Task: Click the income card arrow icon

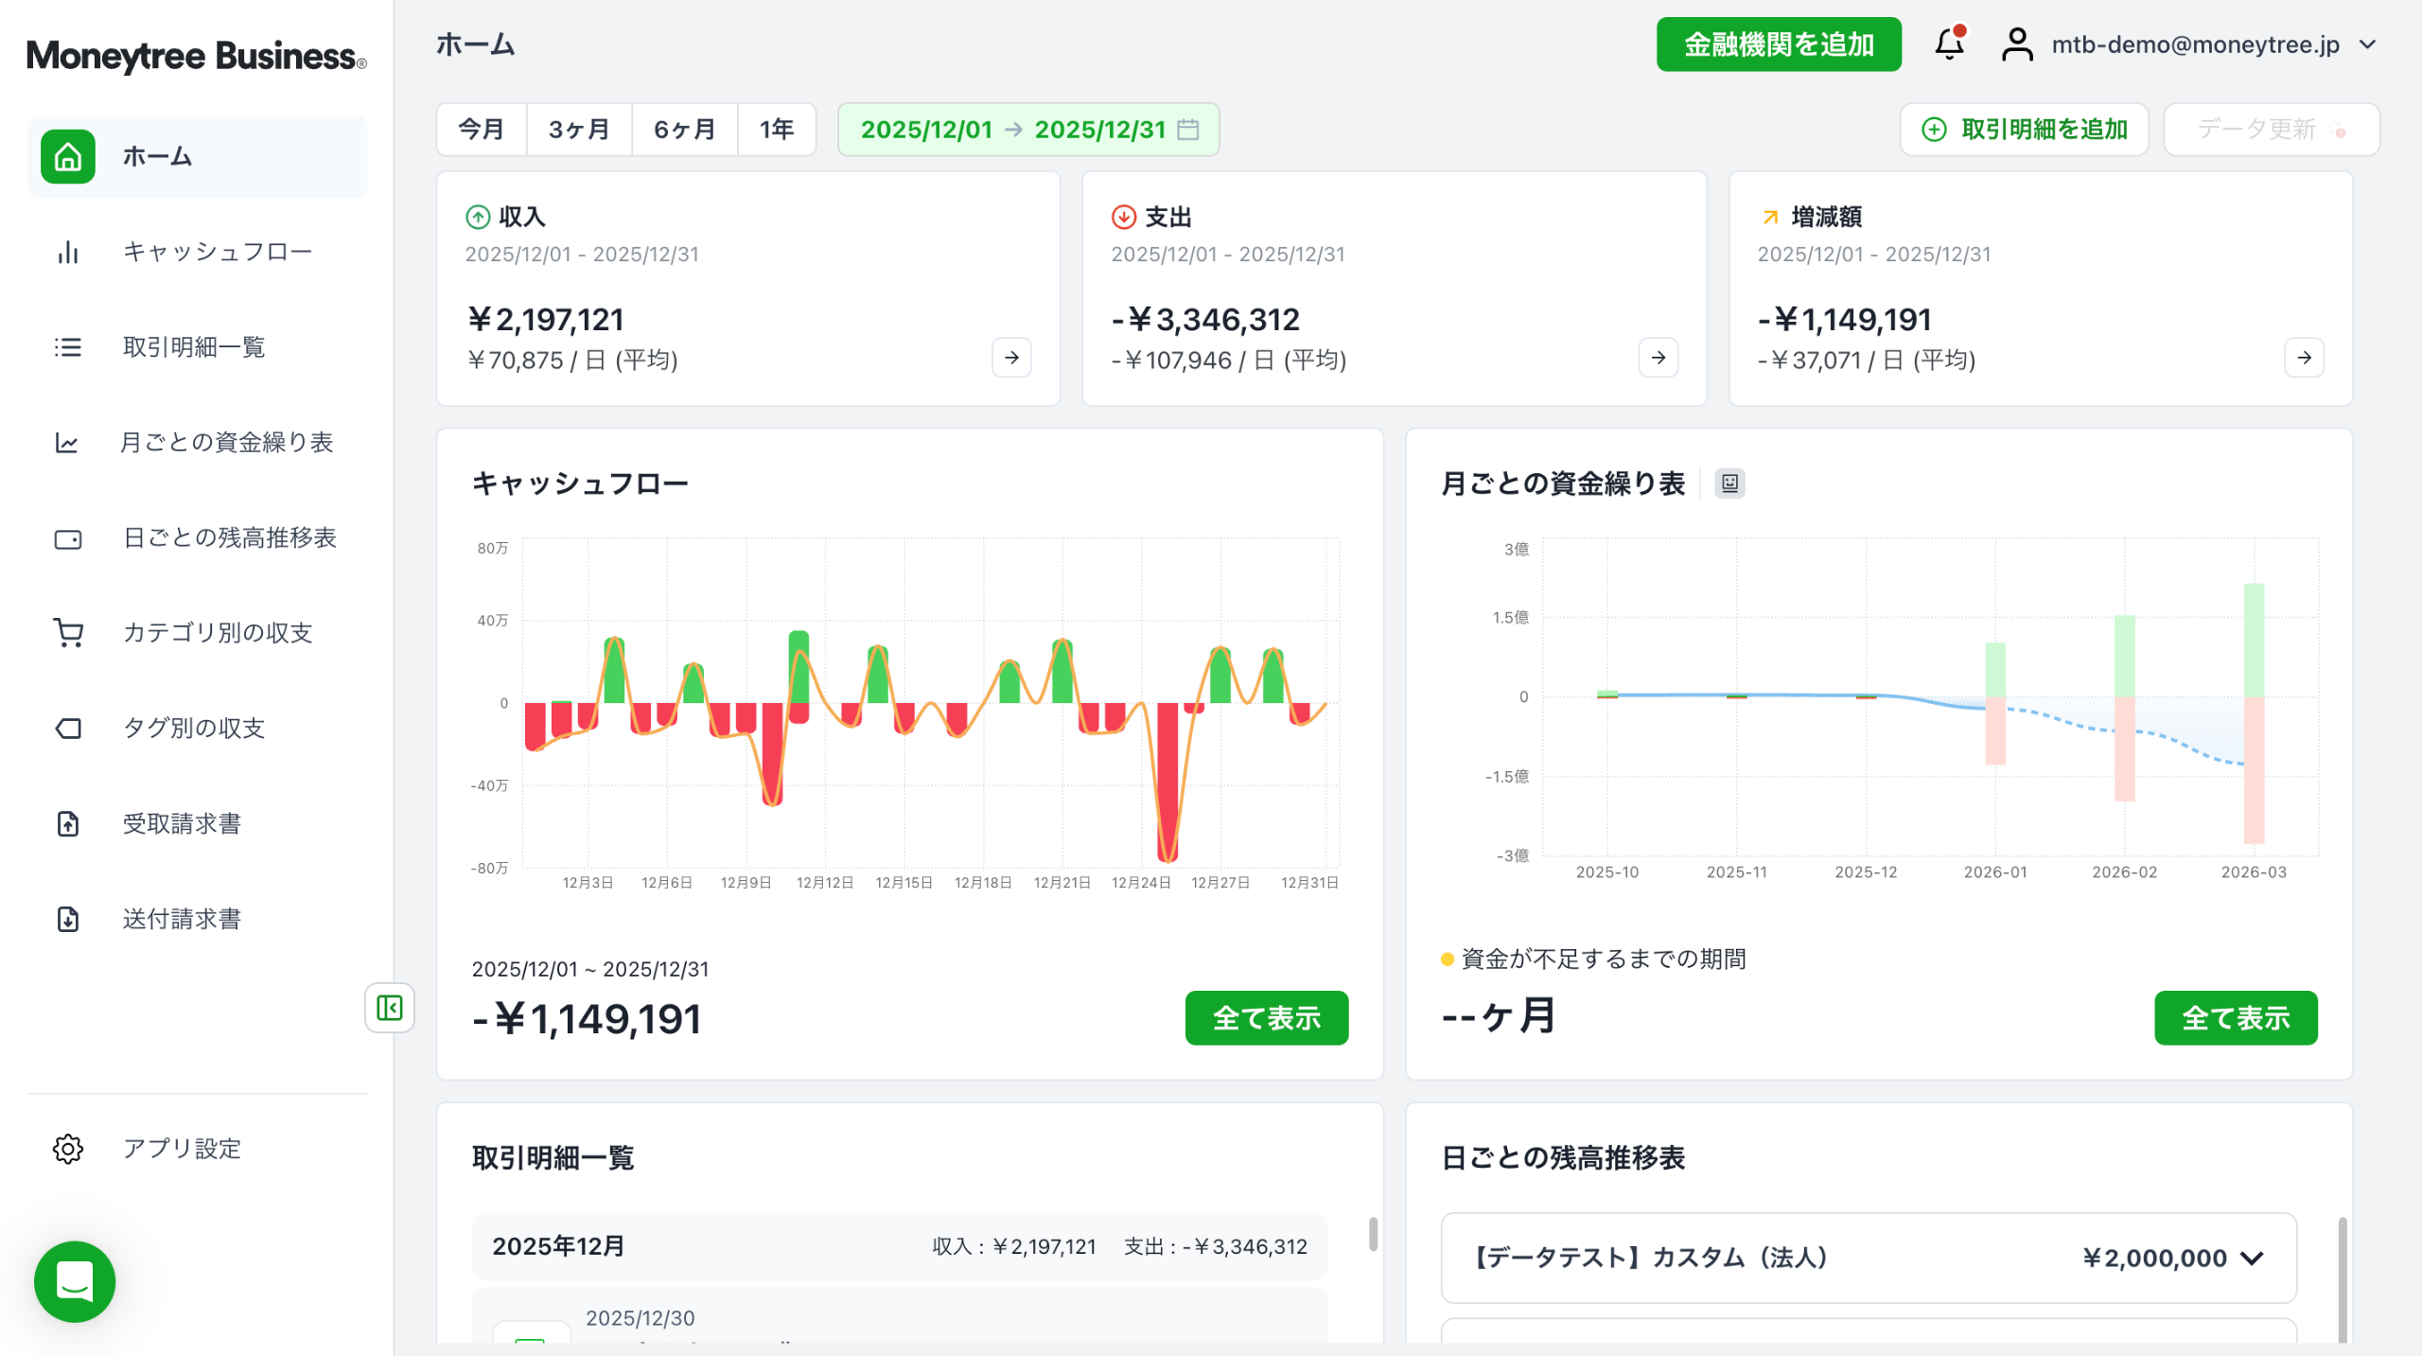Action: coord(1011,358)
